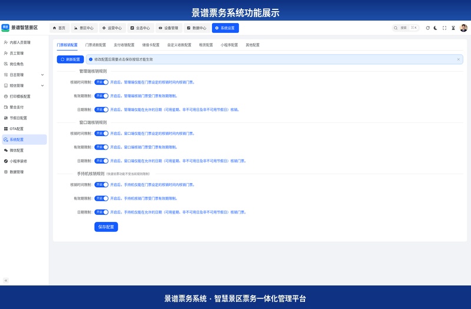Open the 设备管理 navigation item

(169, 28)
